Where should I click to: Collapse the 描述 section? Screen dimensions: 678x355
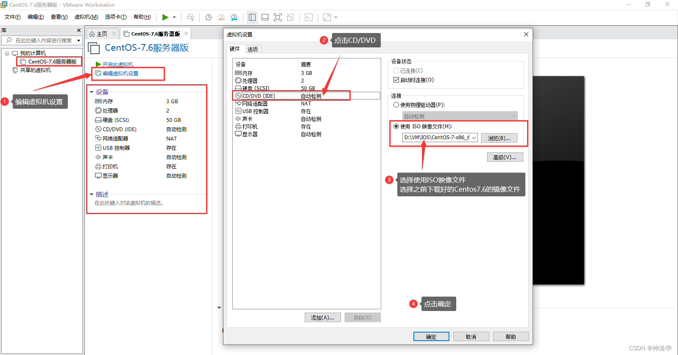pos(92,194)
